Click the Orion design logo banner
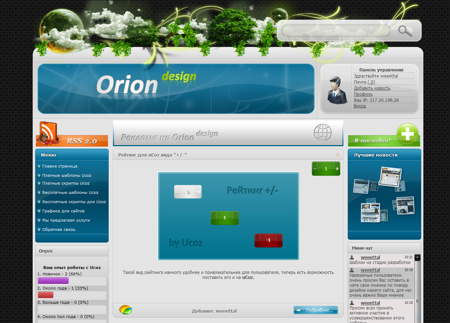The height and width of the screenshot is (323, 450). coord(176,89)
